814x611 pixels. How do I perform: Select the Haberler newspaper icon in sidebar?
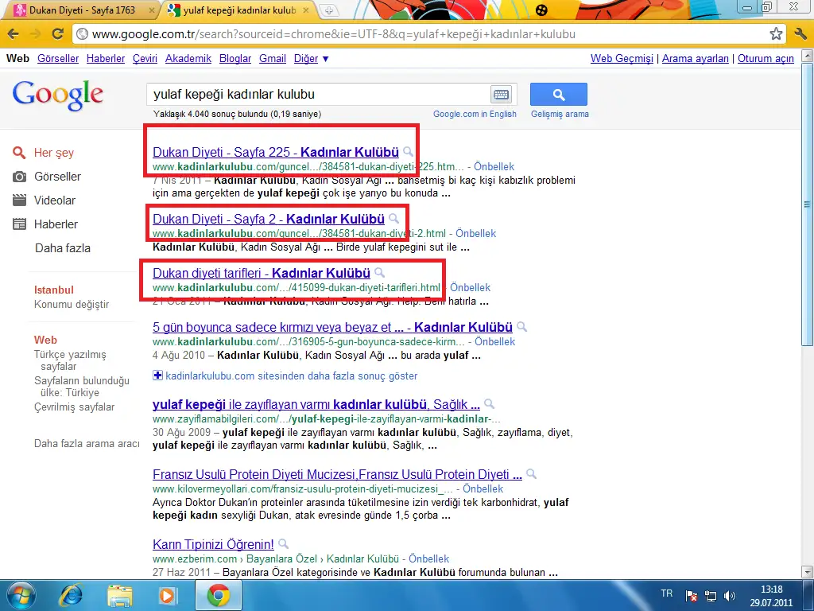19,224
